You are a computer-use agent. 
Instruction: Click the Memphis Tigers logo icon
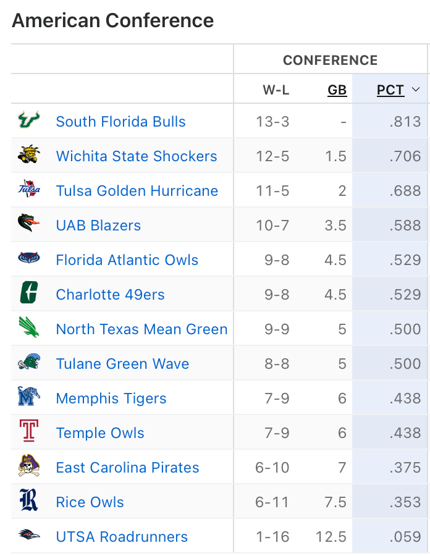[29, 398]
